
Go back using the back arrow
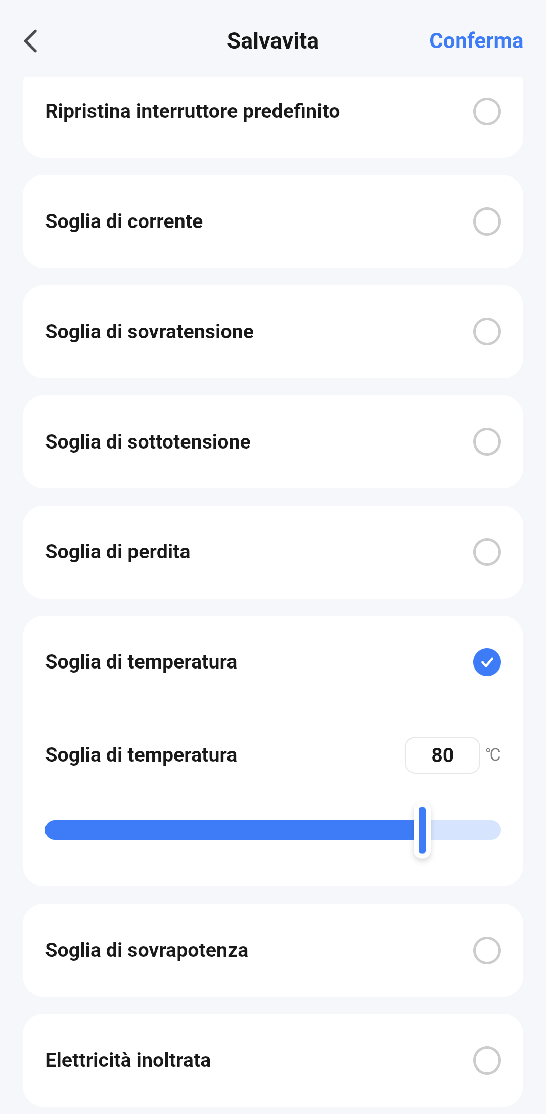(31, 41)
